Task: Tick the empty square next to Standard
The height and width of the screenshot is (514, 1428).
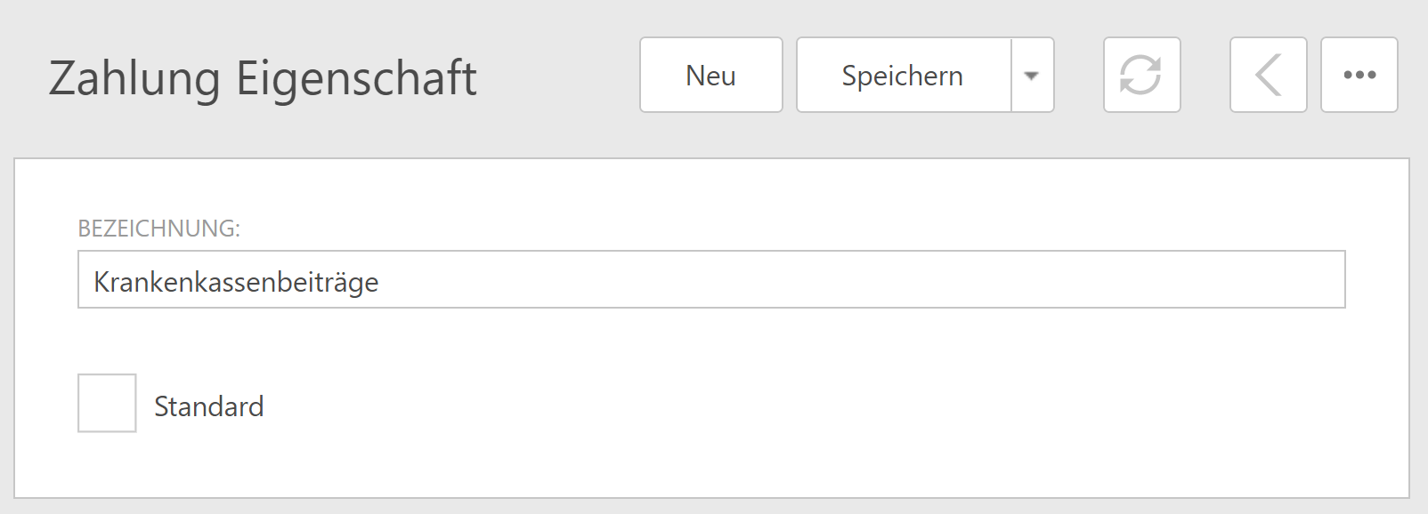Action: pyautogui.click(x=107, y=403)
